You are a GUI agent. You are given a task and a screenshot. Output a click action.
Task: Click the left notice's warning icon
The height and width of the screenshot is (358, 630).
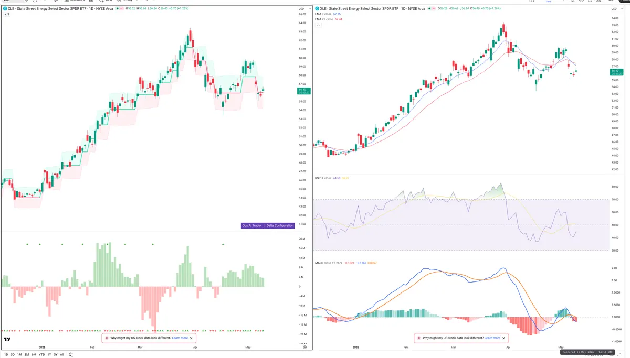(x=106, y=338)
